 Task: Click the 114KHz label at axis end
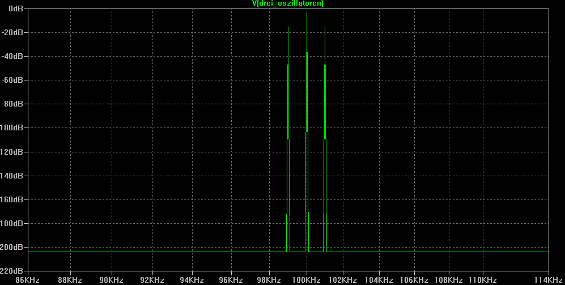point(551,280)
